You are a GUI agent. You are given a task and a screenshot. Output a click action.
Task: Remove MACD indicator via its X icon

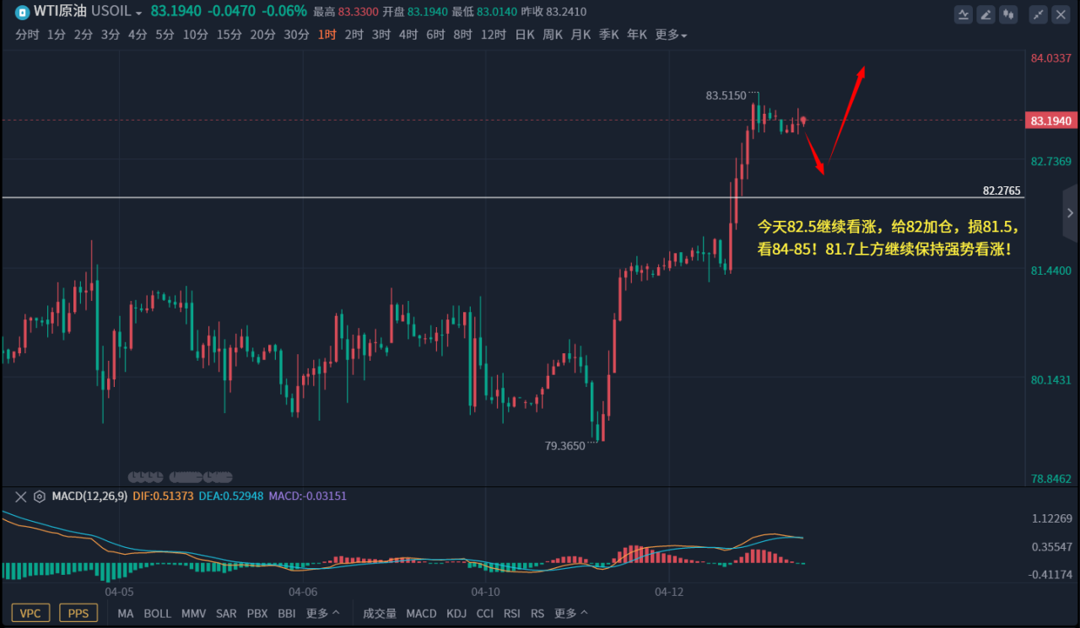pos(20,496)
